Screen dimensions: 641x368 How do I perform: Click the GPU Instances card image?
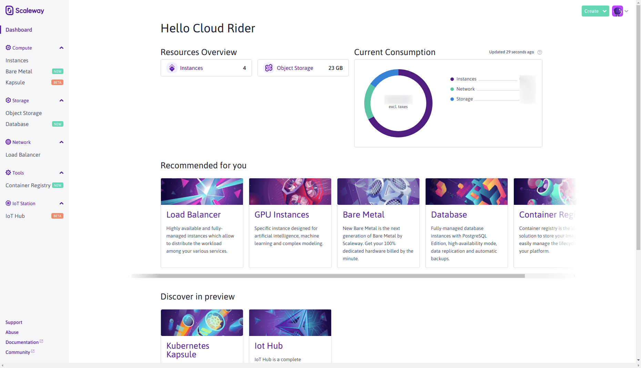coord(290,191)
